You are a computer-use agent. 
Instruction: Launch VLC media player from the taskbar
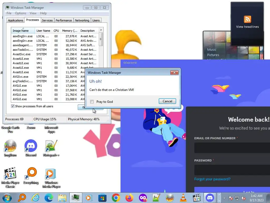[183, 198]
